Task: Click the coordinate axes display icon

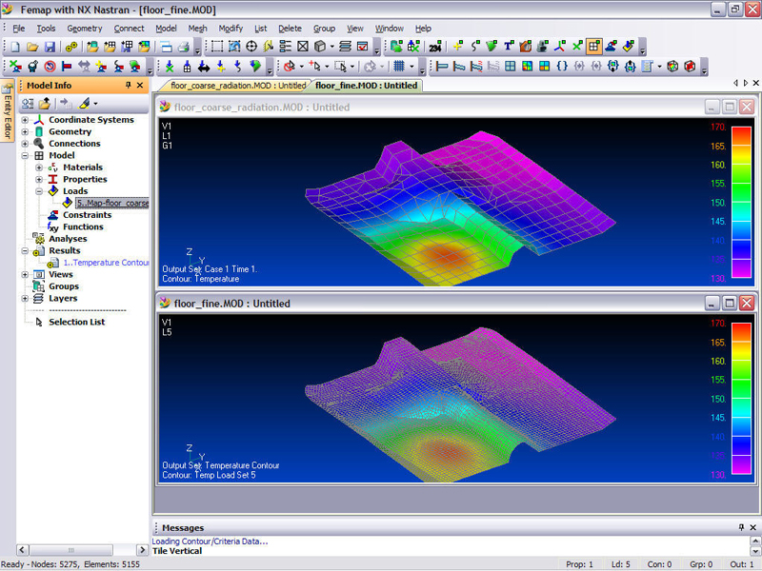Action: point(559,46)
